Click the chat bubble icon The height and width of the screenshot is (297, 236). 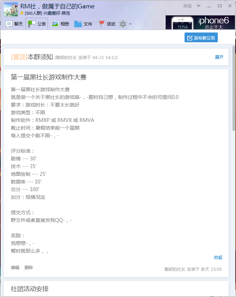click(9, 24)
